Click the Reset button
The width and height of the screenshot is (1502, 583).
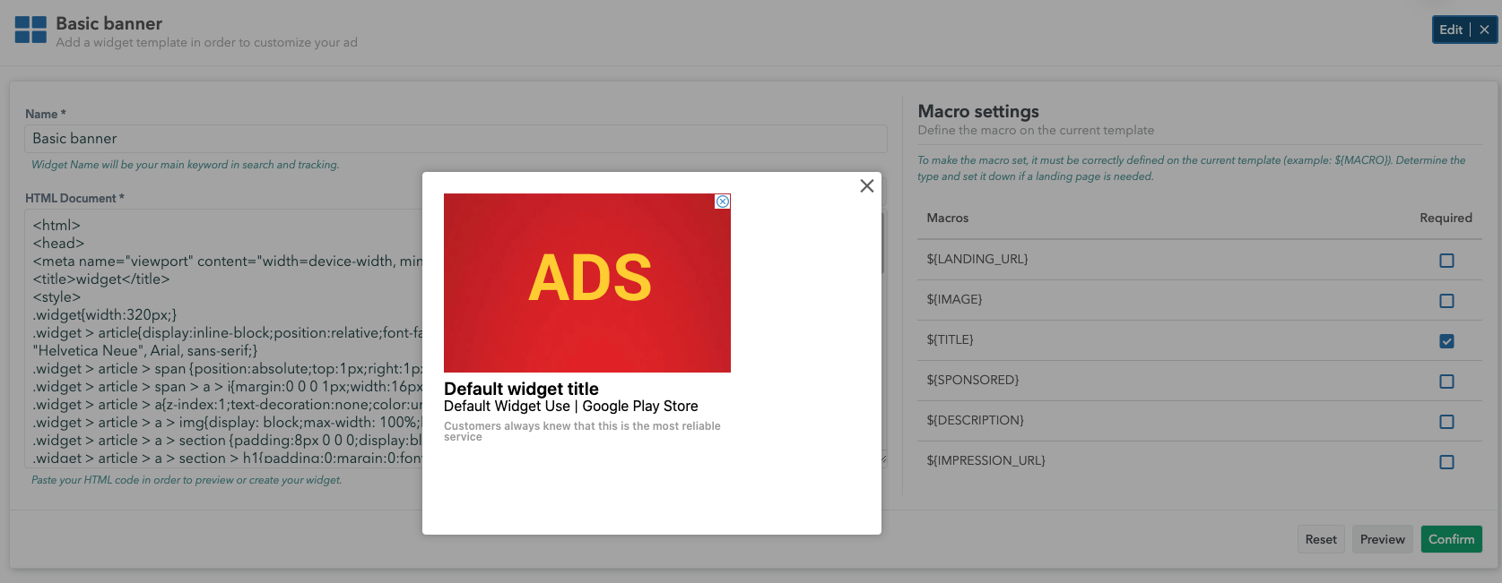[x=1320, y=539]
